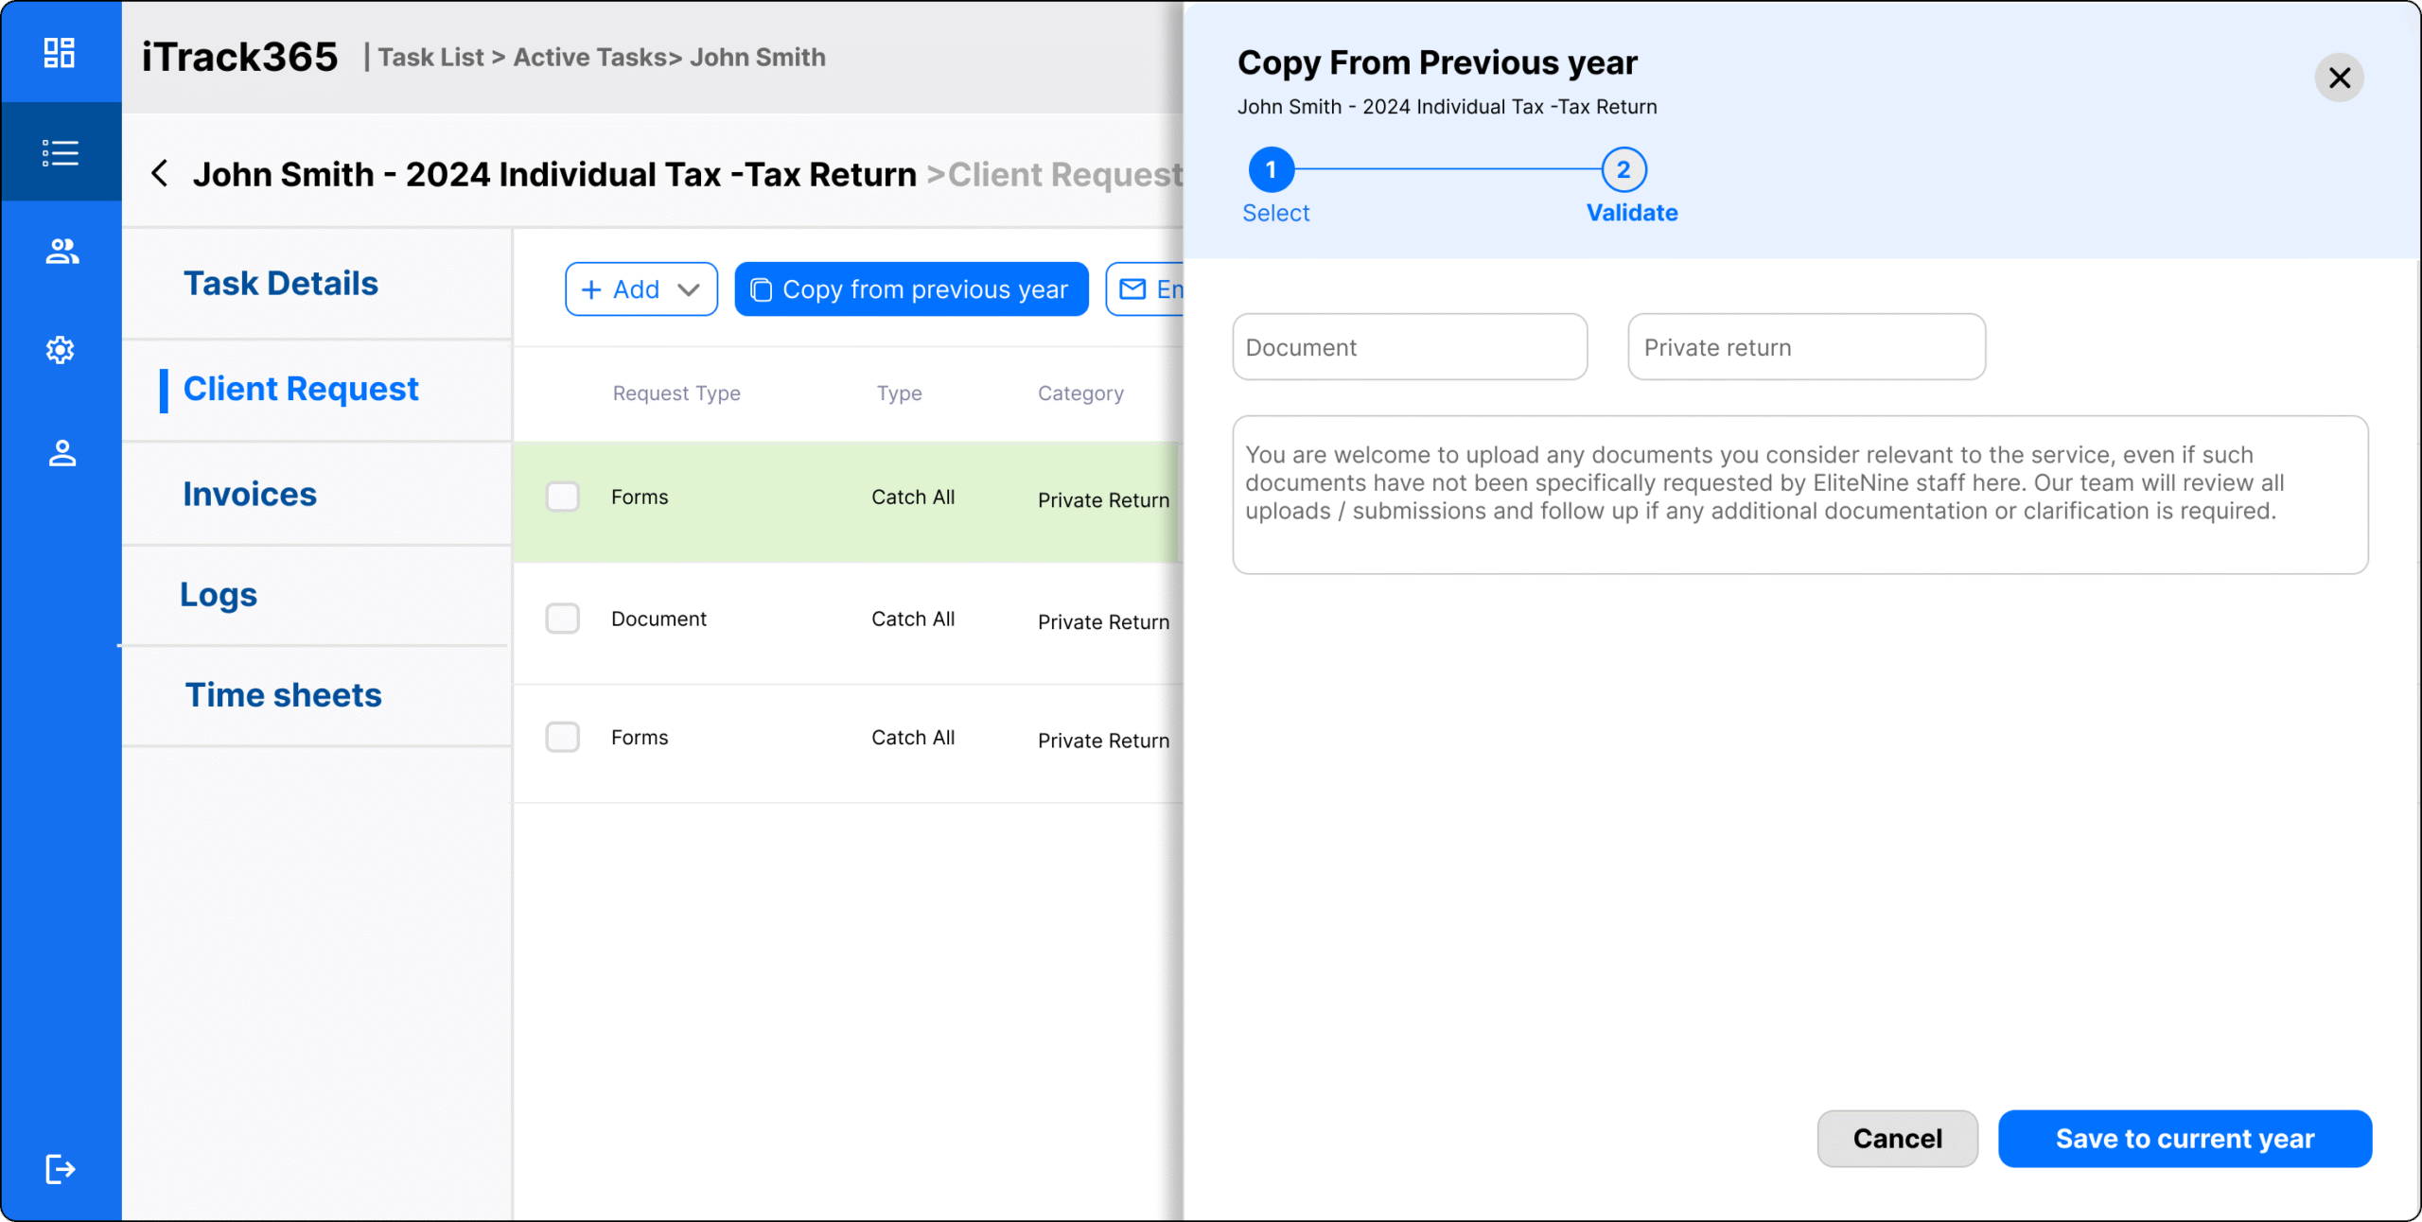Expand the Add dropdown button
This screenshot has height=1222, width=2422.
click(641, 289)
